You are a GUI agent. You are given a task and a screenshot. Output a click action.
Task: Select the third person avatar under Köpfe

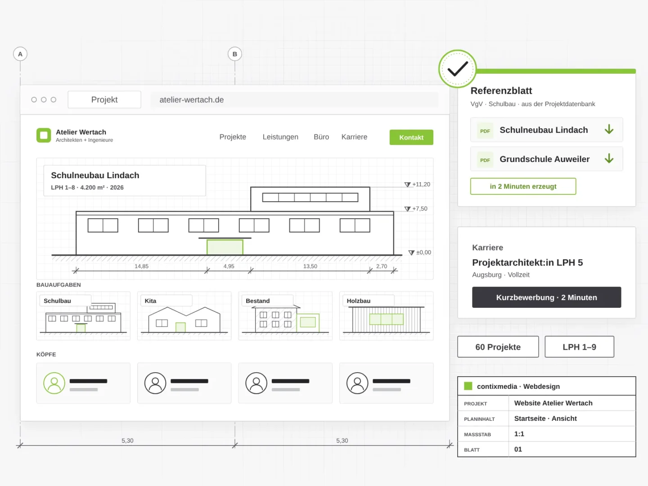coord(256,383)
